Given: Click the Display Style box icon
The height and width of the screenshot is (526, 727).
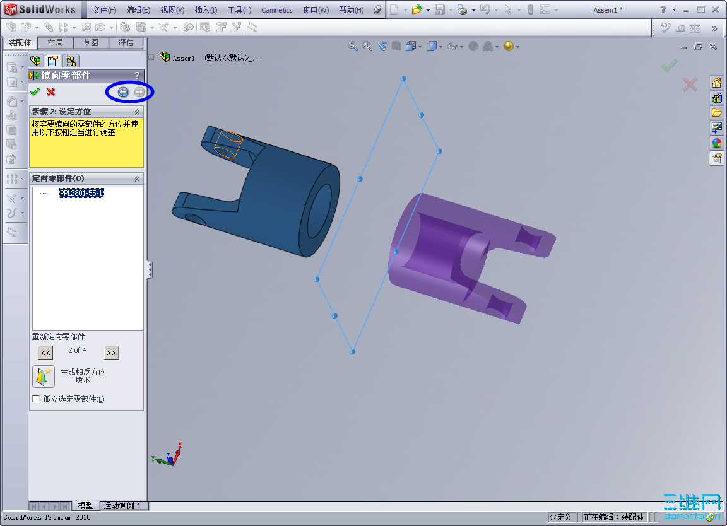Looking at the screenshot, I should (431, 46).
